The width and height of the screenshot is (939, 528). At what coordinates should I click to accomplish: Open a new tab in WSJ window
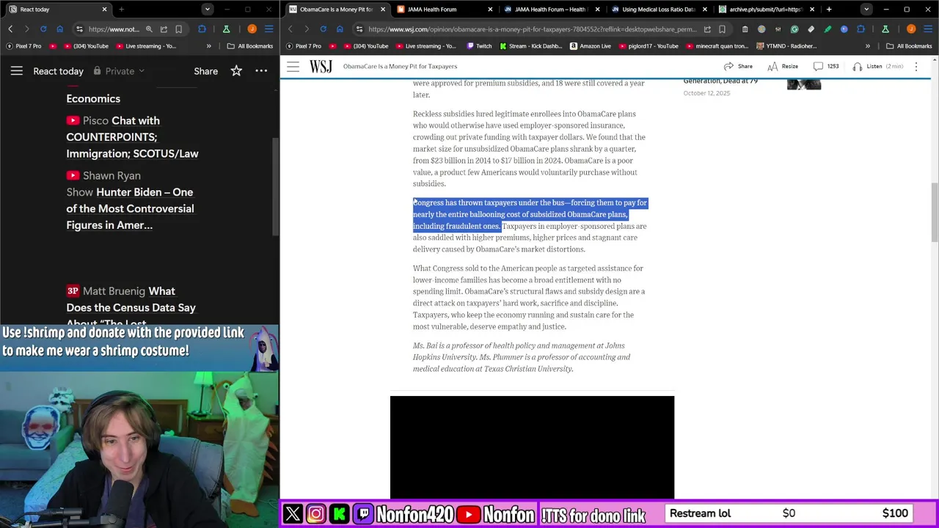829,10
